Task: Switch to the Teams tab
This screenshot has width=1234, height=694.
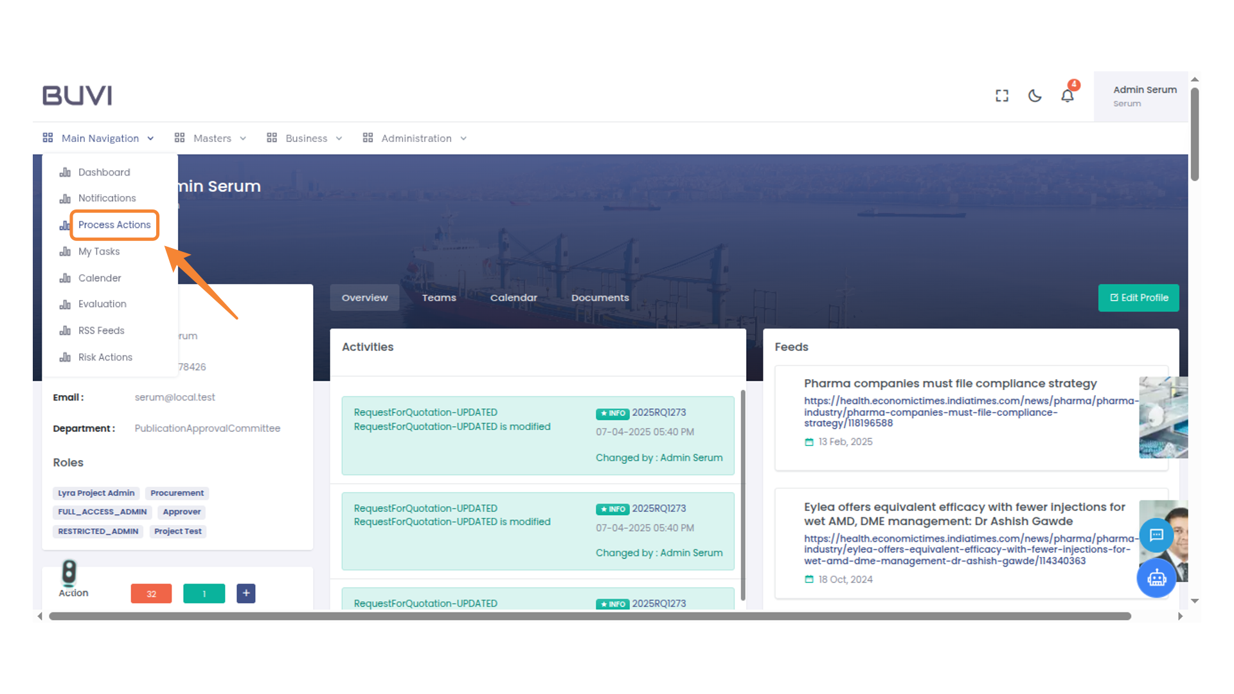Action: 438,298
